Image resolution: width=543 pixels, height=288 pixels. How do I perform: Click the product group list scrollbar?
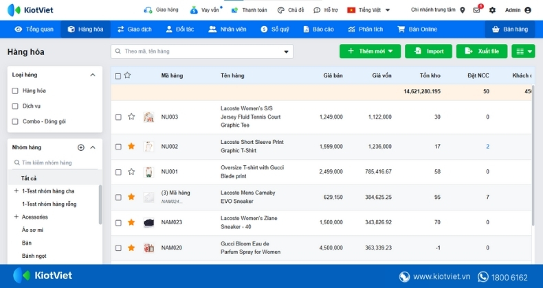100,205
